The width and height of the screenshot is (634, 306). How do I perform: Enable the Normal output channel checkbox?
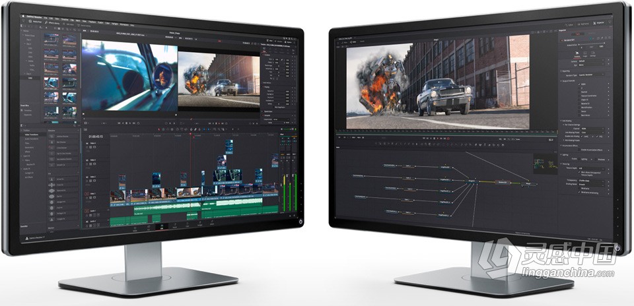tap(579, 92)
